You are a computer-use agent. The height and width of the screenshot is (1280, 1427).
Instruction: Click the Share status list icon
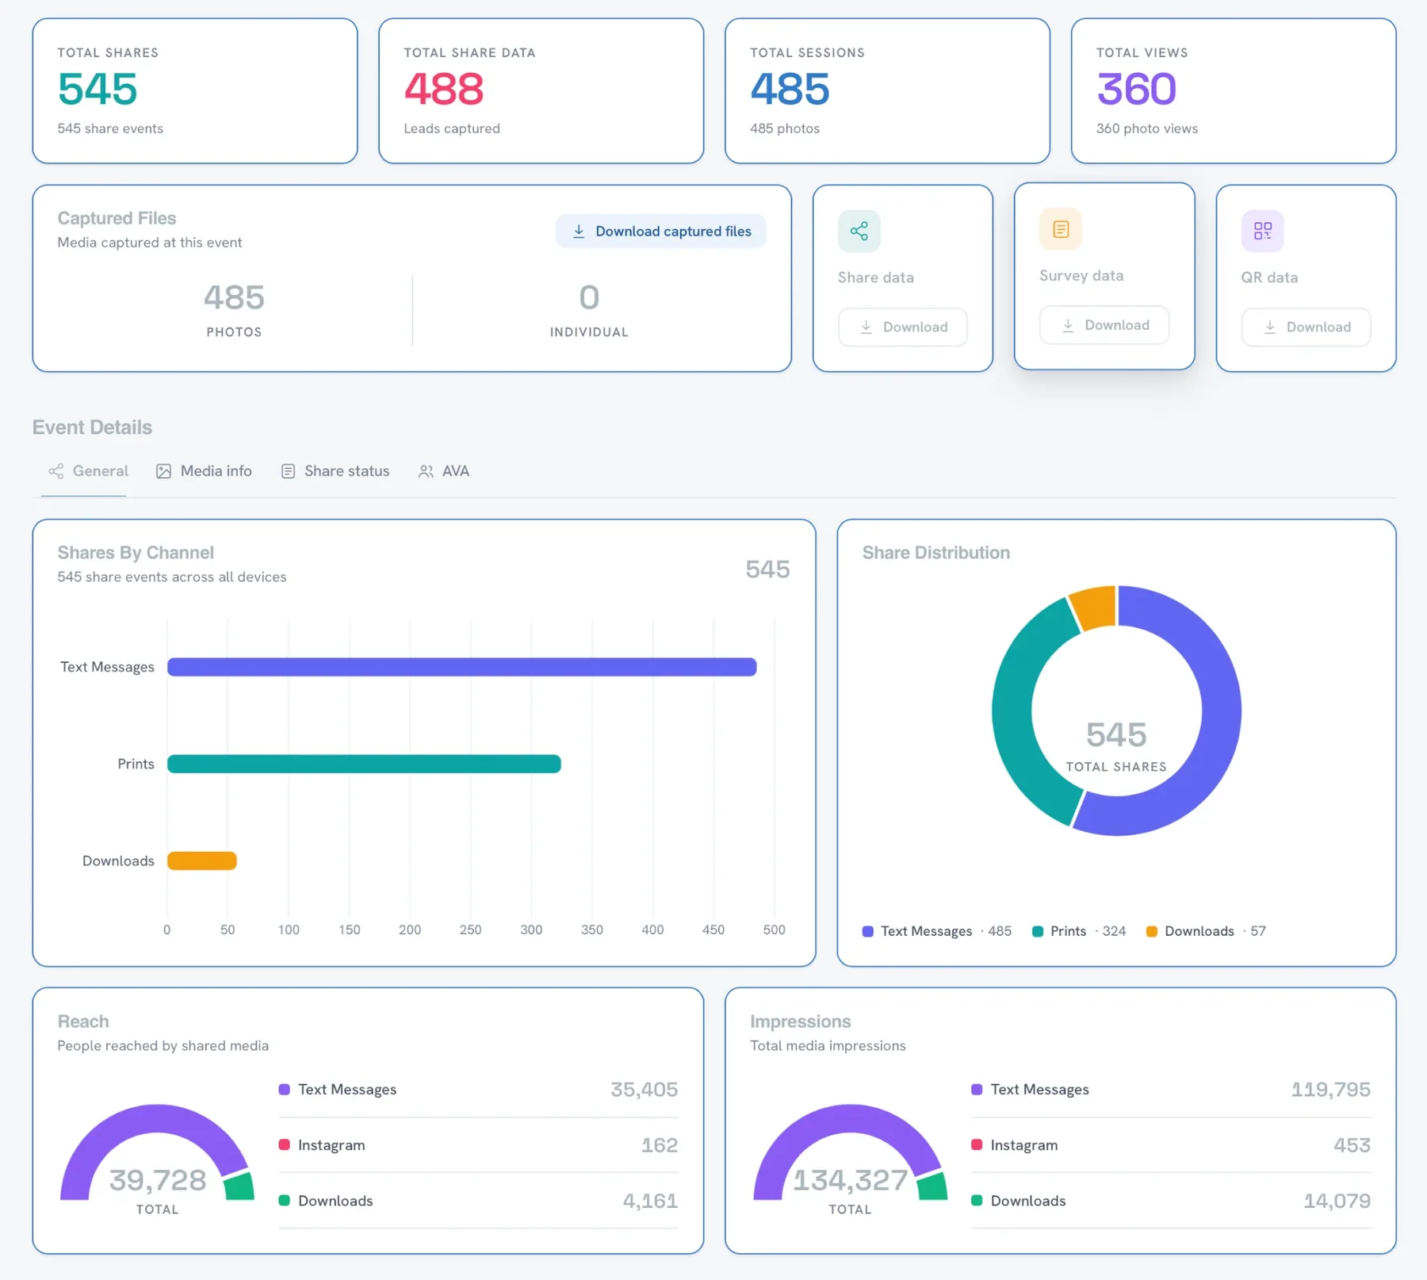point(288,471)
